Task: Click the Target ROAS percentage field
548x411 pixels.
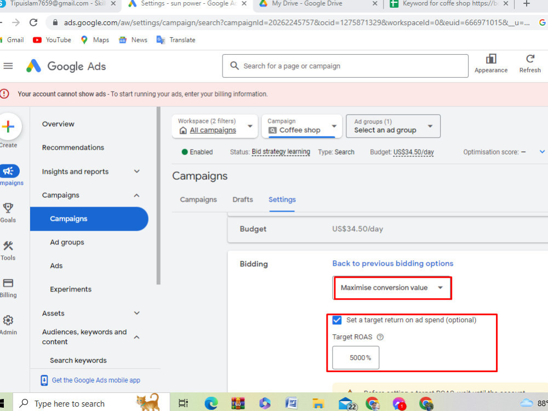Action: (356, 357)
